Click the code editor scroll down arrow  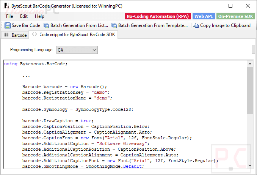tap(250, 165)
